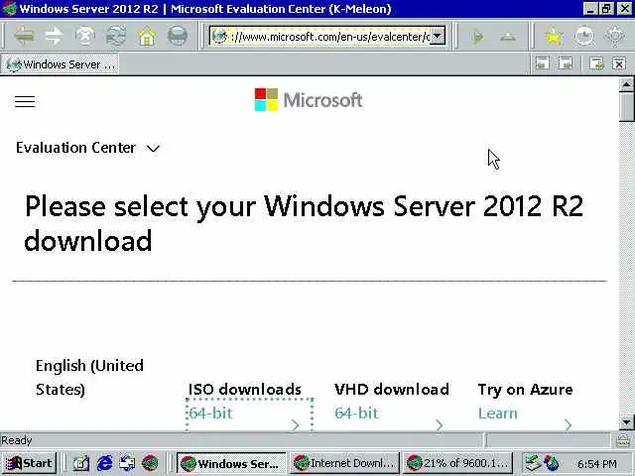635x476 pixels.
Task: Minimize the K-Meleon window
Action: (591, 9)
